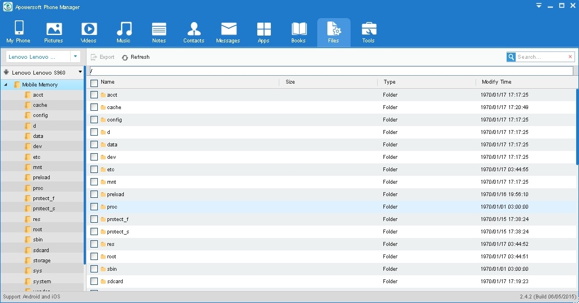
Task: Click the acct folder icon in sidebar tree
Action: click(x=28, y=95)
